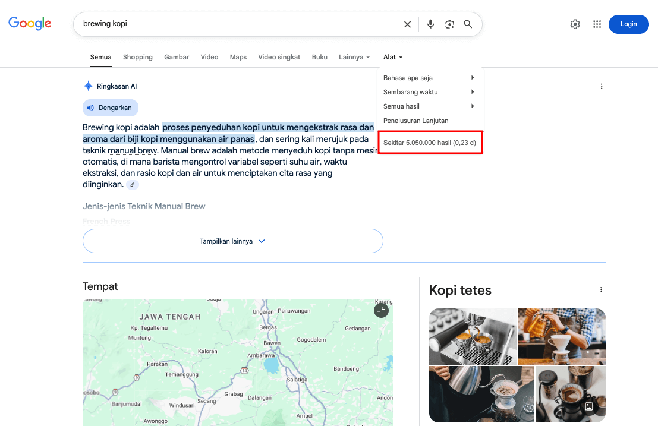
Task: Expand results with Tampilkan lainnya
Action: point(233,241)
